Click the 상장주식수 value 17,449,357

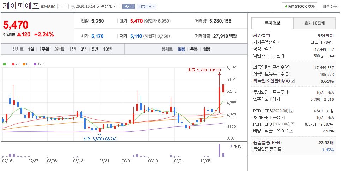[324, 49]
